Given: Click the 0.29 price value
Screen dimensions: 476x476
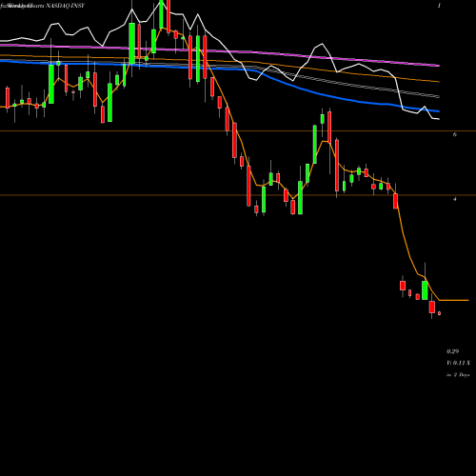Looking at the screenshot, I should (452, 351).
